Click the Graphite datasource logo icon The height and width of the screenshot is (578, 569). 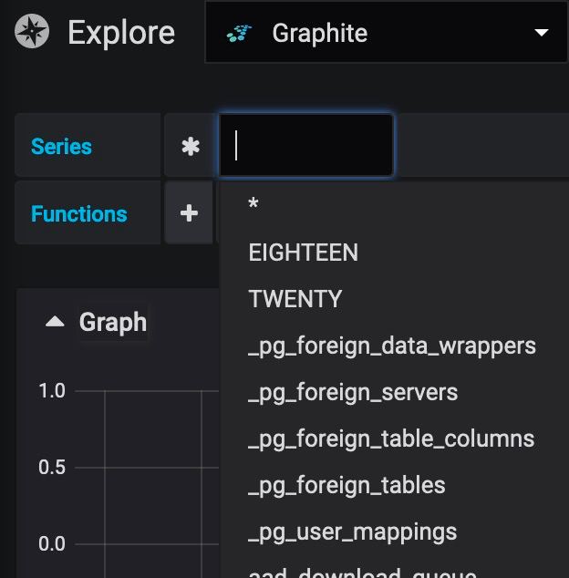point(239,33)
